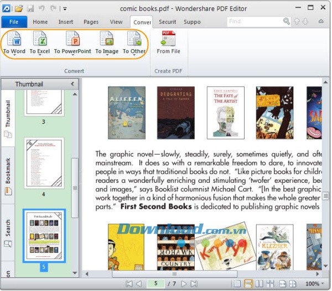This screenshot has height=291, width=332.
Task: Click the Open folder icon in title bar
Action: tap(19, 9)
